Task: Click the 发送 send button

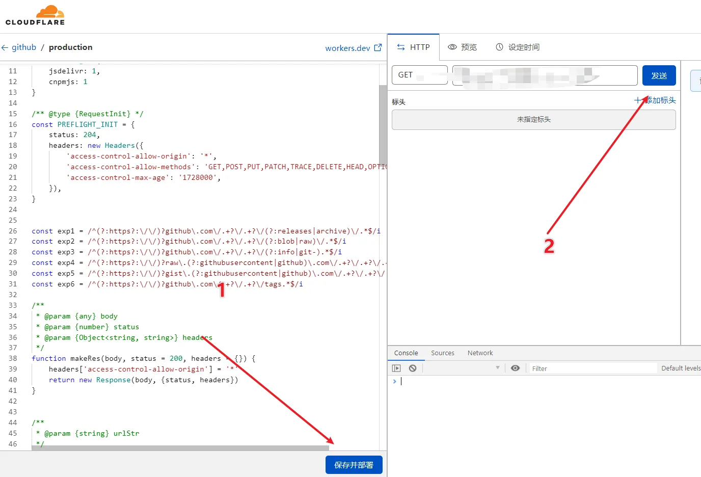Action: click(x=659, y=75)
